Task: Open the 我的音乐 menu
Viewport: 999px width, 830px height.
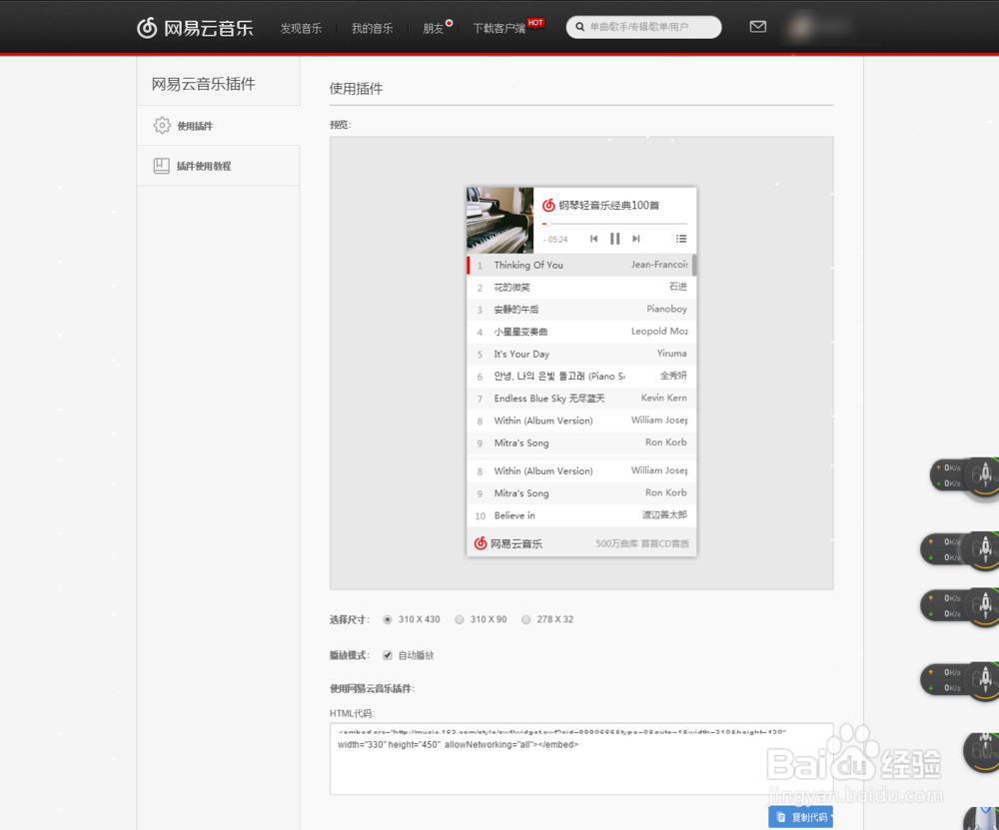Action: [372, 28]
